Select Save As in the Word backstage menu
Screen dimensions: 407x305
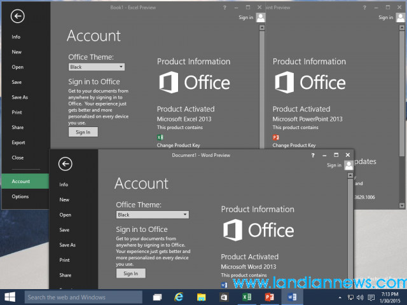[x=67, y=245]
